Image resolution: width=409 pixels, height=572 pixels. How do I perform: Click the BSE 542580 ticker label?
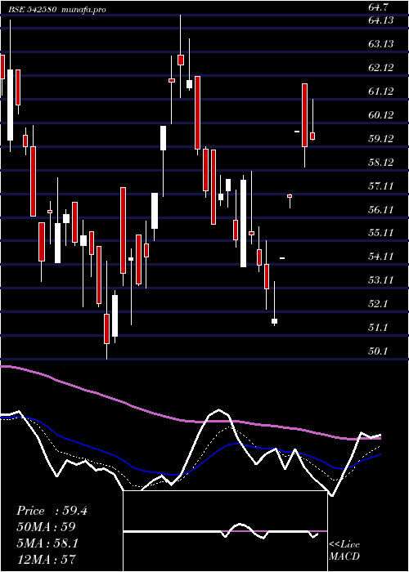[x=33, y=10]
